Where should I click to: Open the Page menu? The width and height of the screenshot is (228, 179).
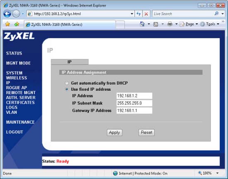pos(189,24)
